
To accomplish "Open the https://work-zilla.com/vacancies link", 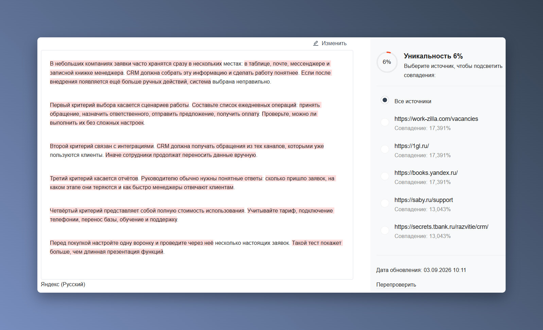I will pos(436,119).
